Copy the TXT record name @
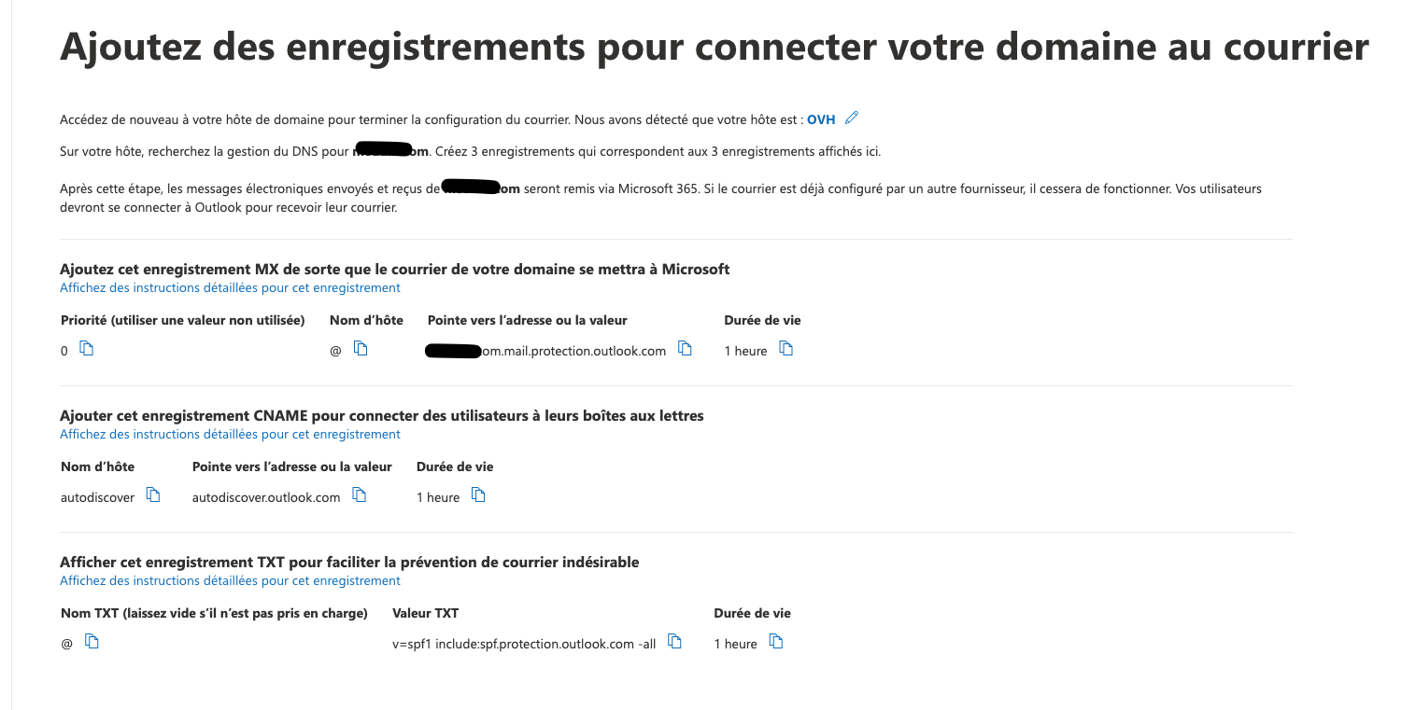This screenshot has height=710, width=1401. coord(92,642)
